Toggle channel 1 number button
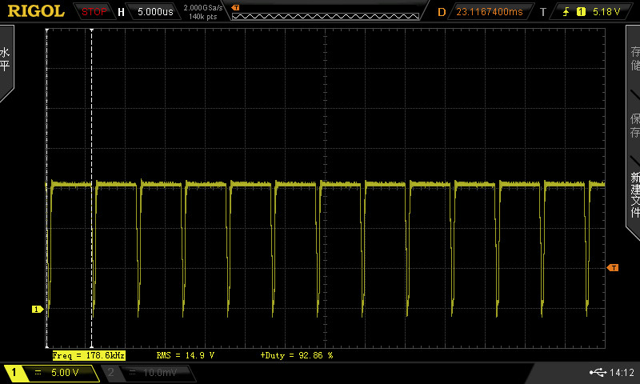Screen dimensions: 640x384 [x=14, y=372]
